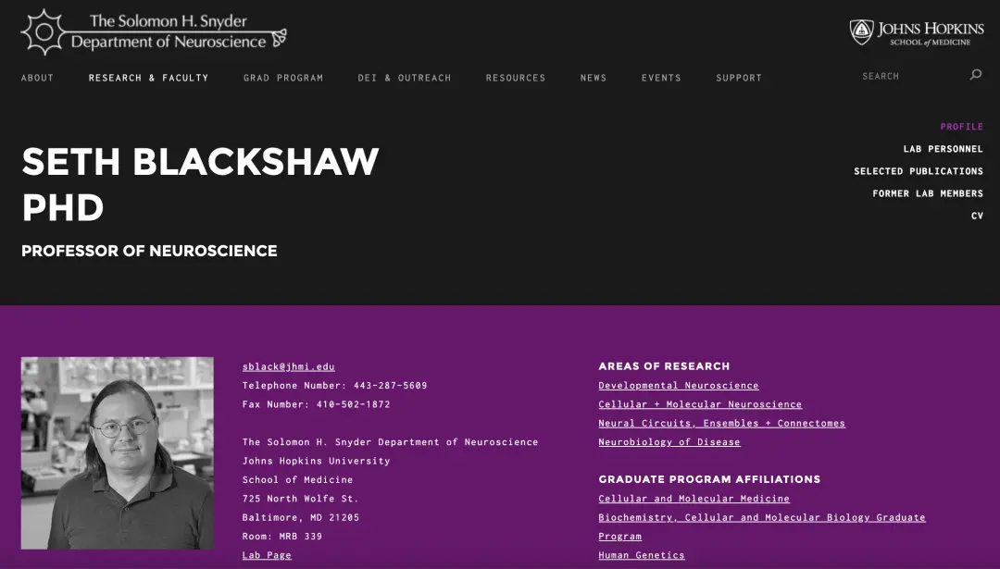This screenshot has width=1000, height=569.
Task: Open Human Genetics program link
Action: coord(642,555)
